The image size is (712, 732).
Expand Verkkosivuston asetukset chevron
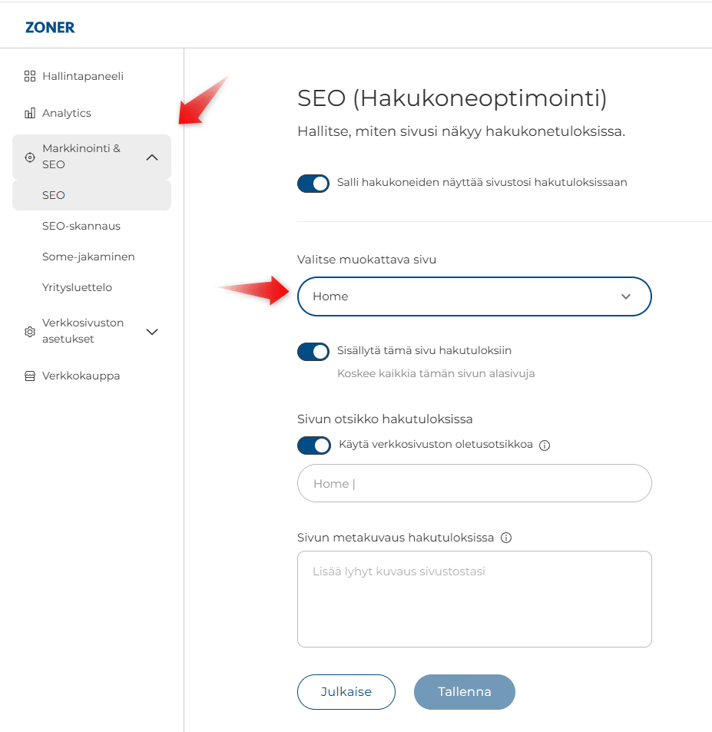(x=152, y=331)
